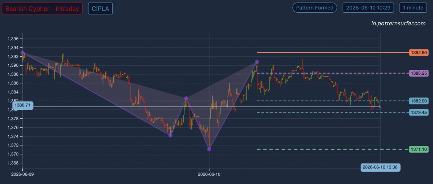433x184 pixels.
Task: Click the 2026-06-10 13:36 crosshair time label
Action: pyautogui.click(x=380, y=167)
